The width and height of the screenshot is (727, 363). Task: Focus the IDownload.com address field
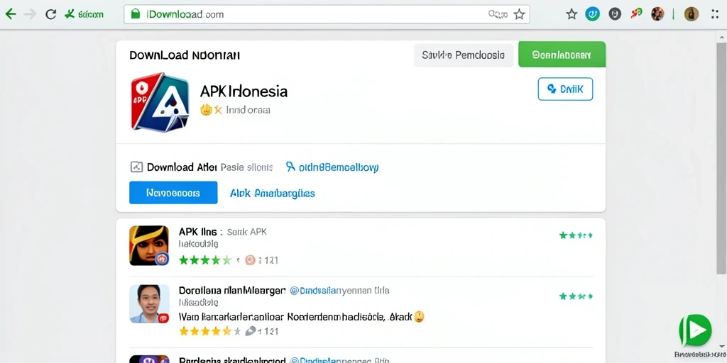(x=327, y=14)
